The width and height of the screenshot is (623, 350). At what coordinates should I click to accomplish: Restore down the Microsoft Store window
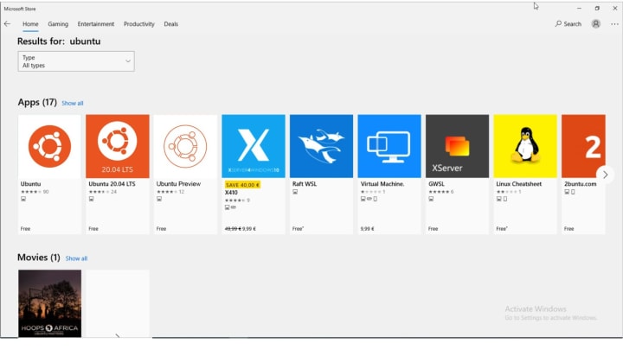coord(597,9)
